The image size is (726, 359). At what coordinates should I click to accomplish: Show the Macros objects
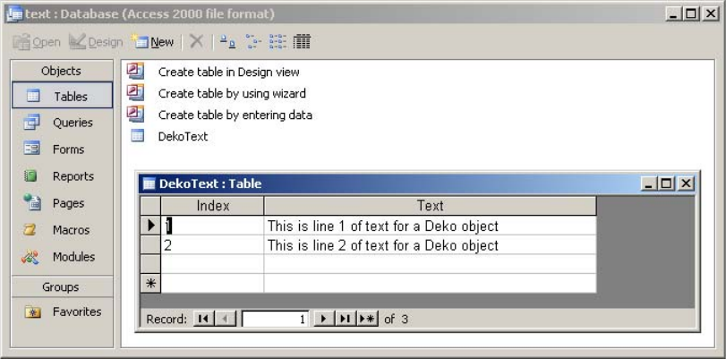[71, 230]
